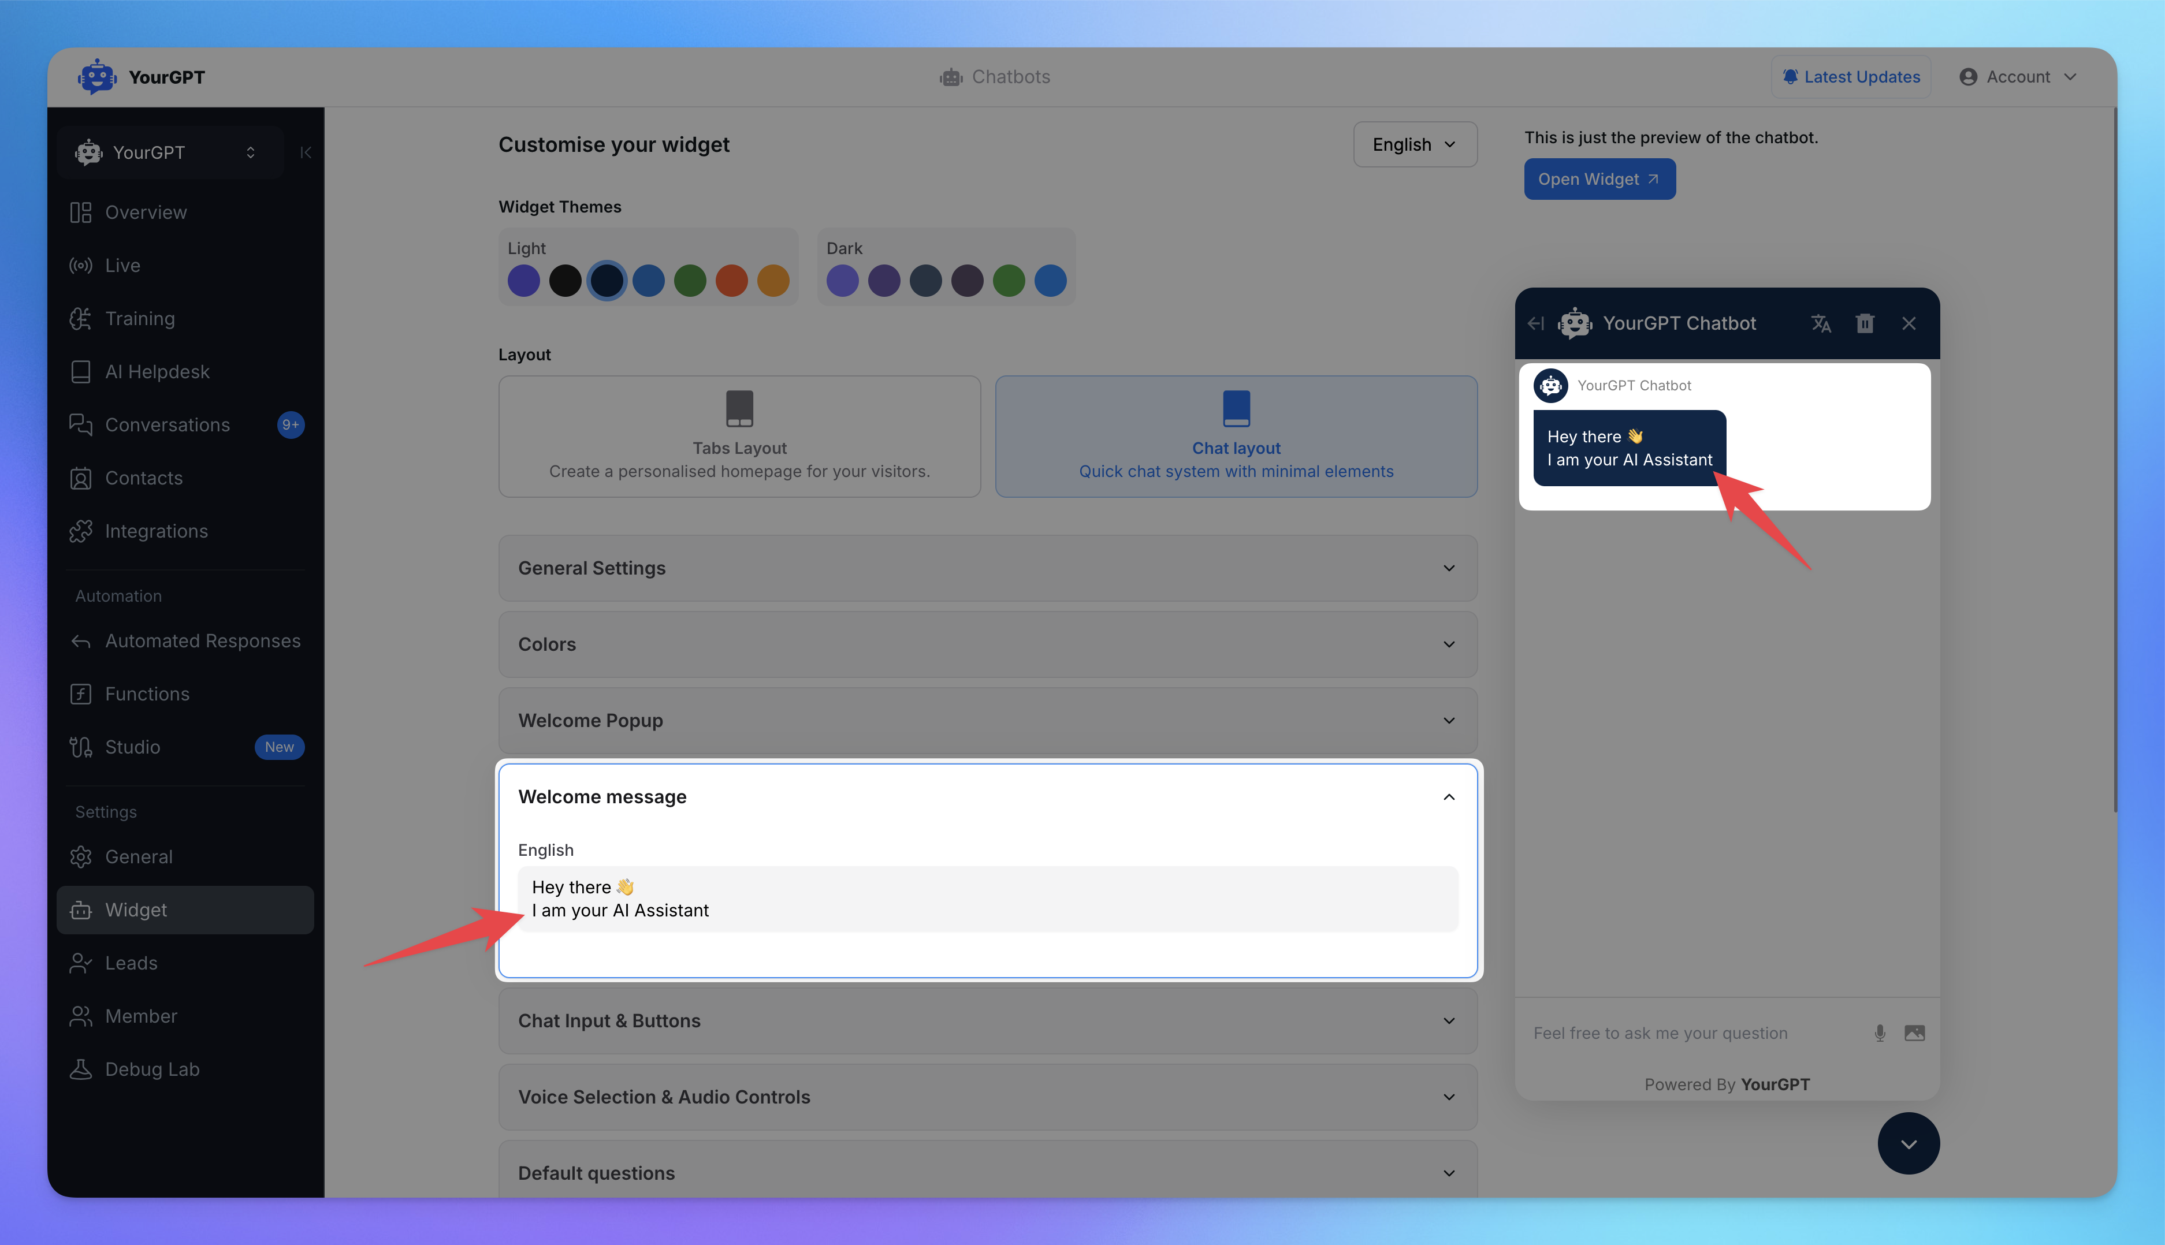The width and height of the screenshot is (2165, 1245).
Task: Expand the Colors section
Action: tap(987, 644)
